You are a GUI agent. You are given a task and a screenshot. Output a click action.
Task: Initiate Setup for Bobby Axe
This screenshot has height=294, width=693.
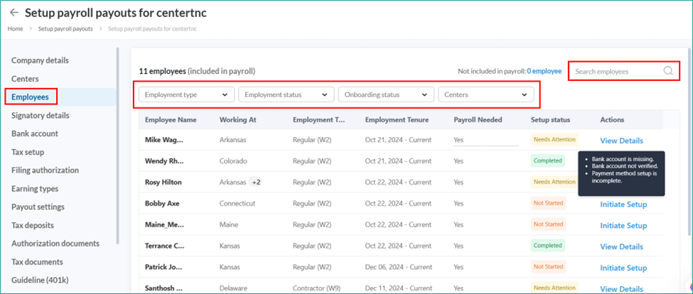click(623, 205)
